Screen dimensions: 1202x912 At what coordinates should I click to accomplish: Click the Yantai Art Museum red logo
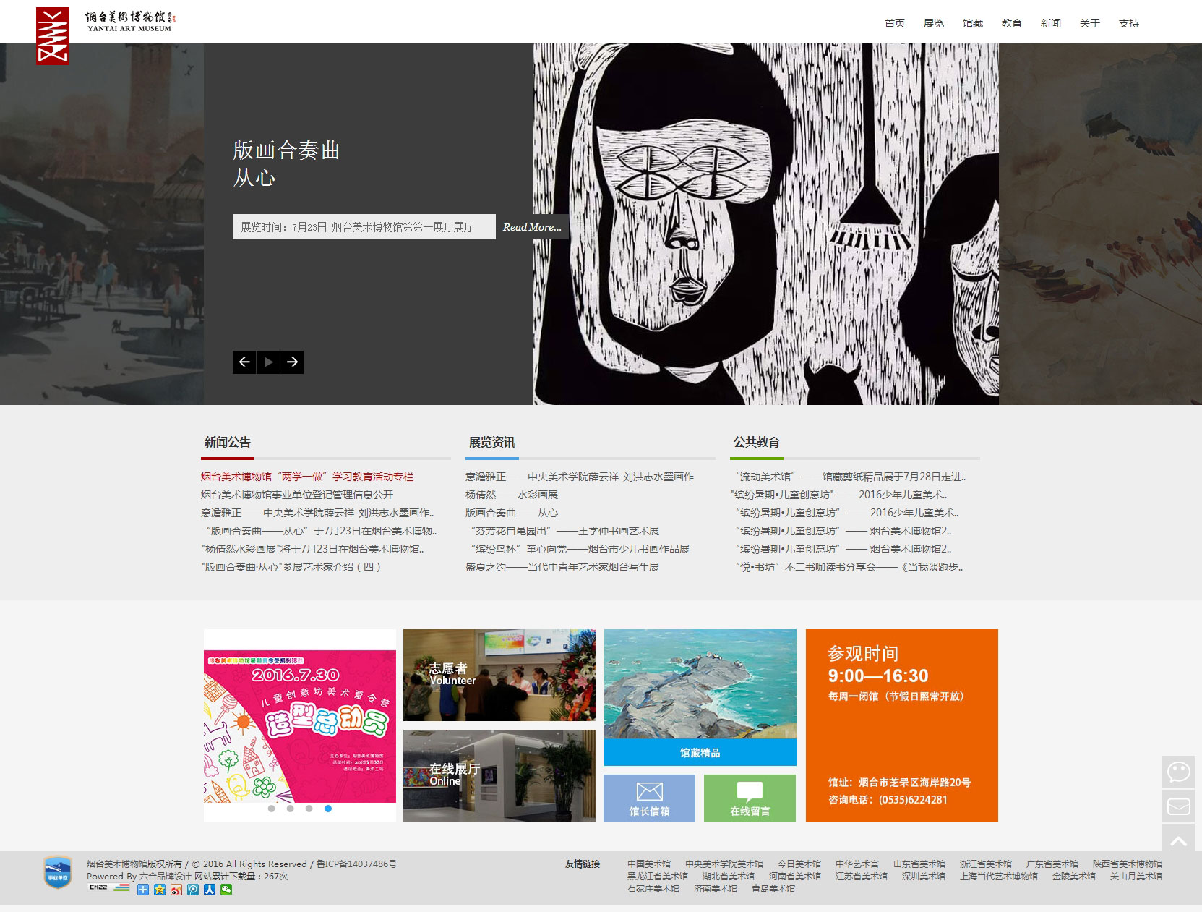click(53, 36)
